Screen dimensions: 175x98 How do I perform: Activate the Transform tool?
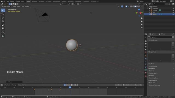pyautogui.click(x=3, y=28)
